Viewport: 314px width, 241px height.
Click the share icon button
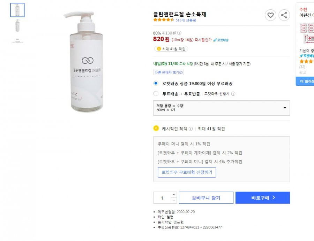pyautogui.click(x=284, y=15)
